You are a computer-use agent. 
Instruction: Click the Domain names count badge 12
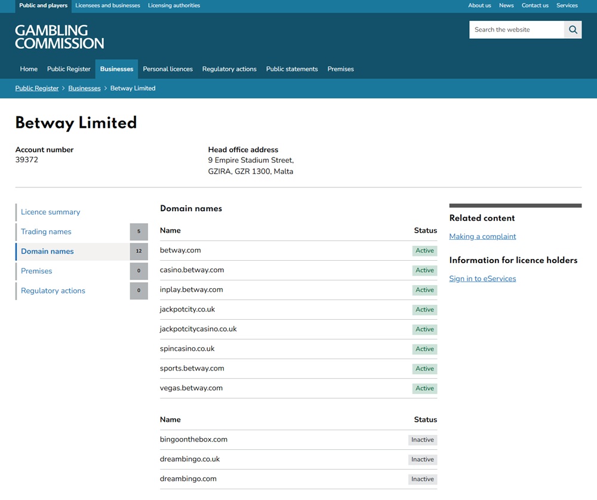coord(139,252)
